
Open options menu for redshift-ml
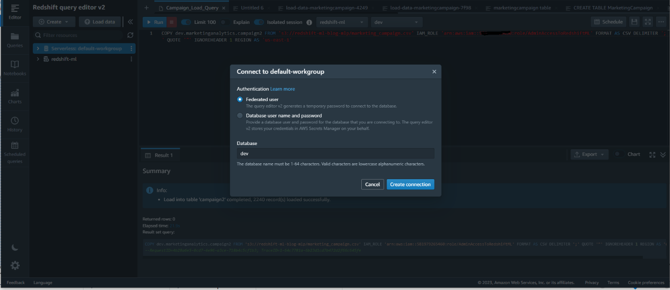pyautogui.click(x=131, y=59)
